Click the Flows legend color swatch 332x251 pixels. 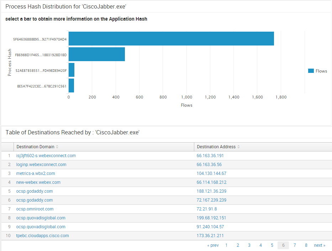click(311, 71)
